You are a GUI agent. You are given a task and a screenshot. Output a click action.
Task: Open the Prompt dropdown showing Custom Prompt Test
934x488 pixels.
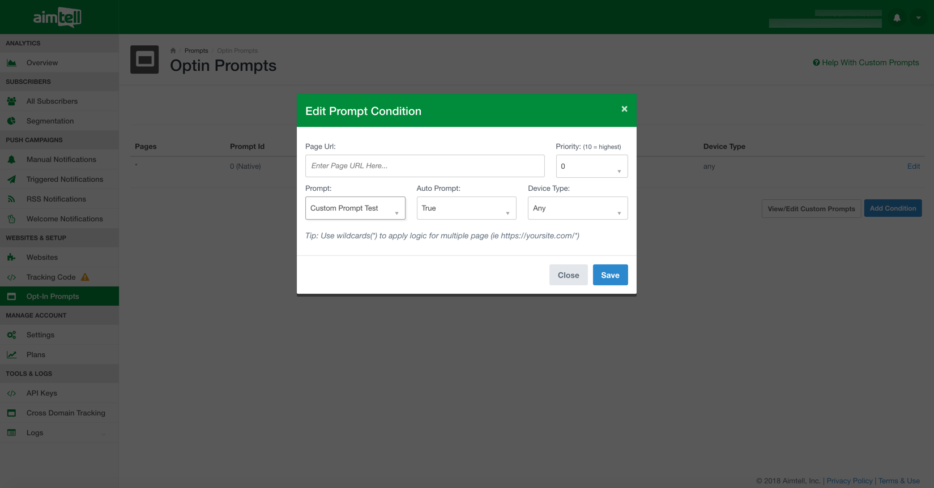(x=355, y=208)
